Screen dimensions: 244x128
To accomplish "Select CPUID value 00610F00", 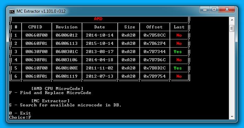I will [x=36, y=68].
